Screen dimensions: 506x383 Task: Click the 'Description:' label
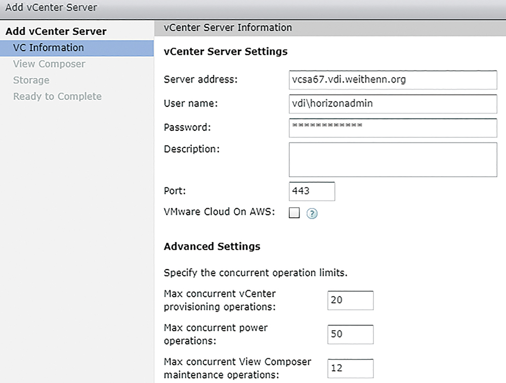192,149
